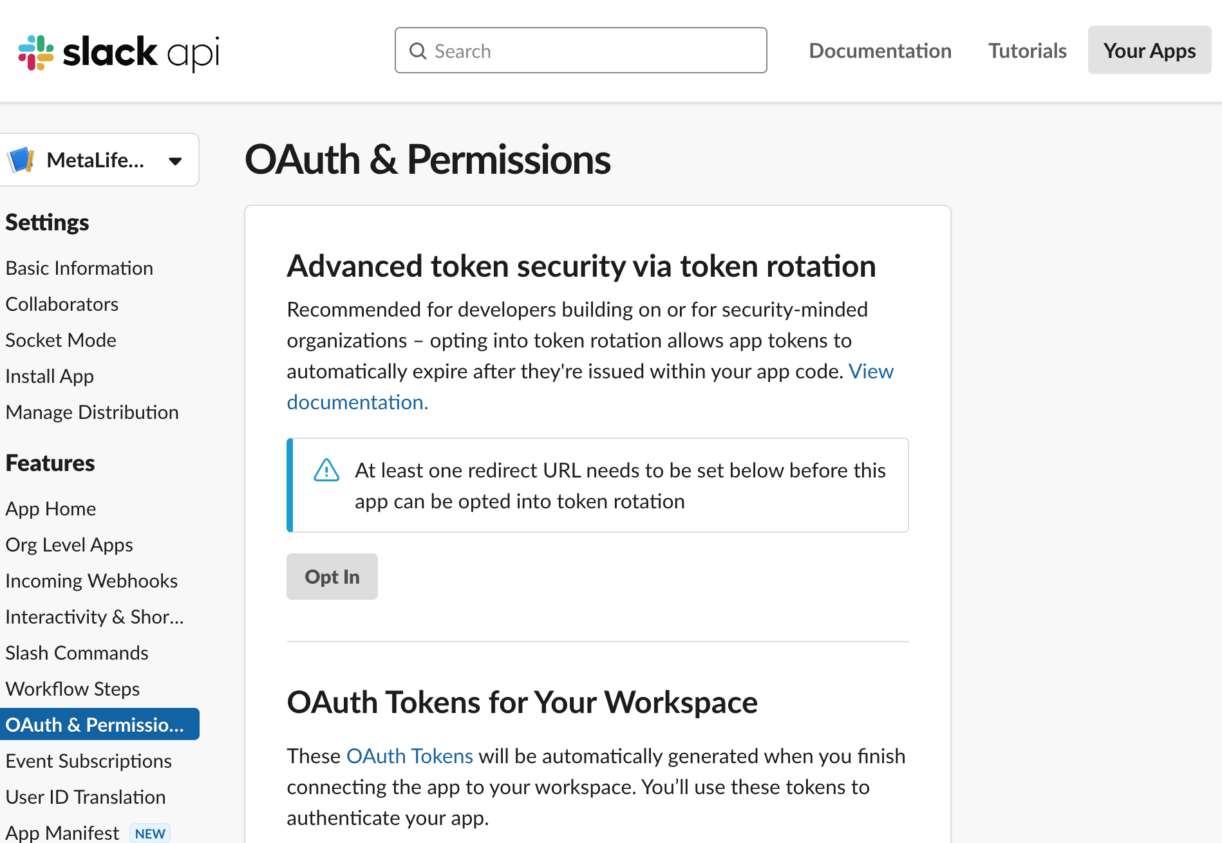1222x843 pixels.
Task: Click the search magnifier icon
Action: [418, 51]
